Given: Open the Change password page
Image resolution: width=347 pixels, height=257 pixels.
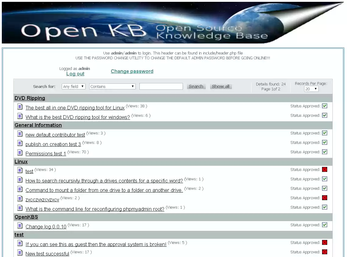Looking at the screenshot, I should tap(132, 71).
